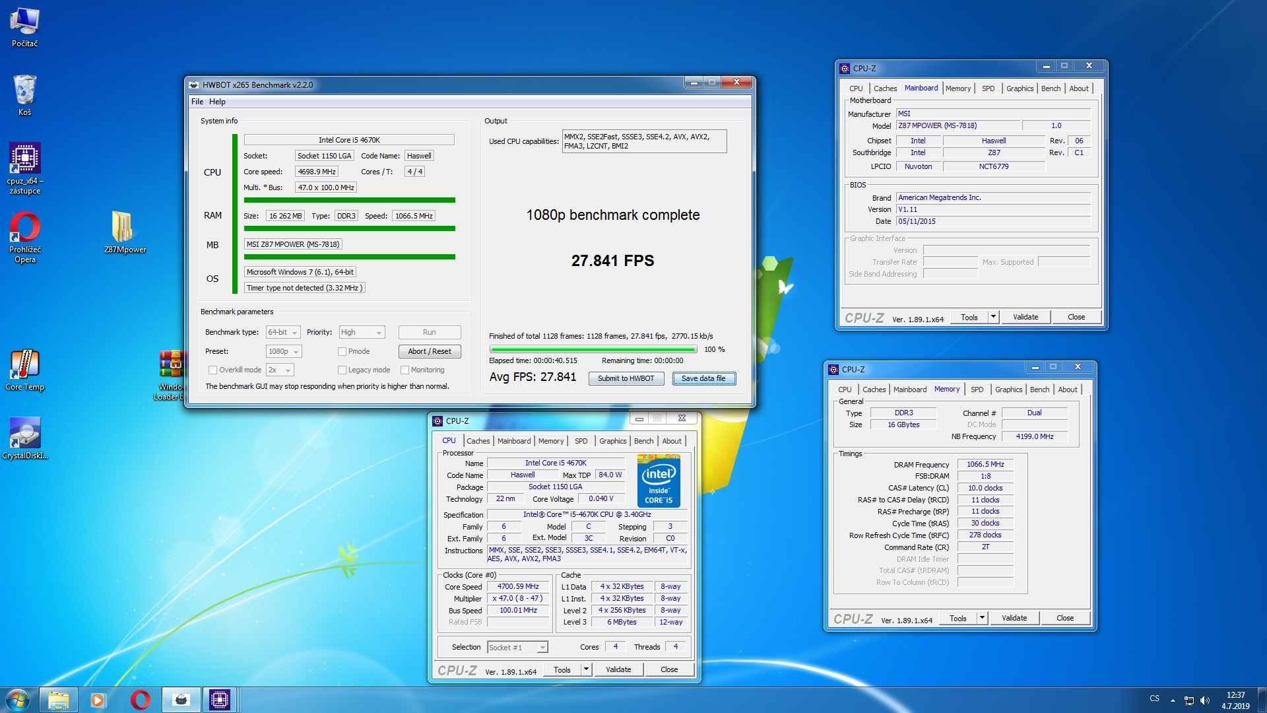Open the Preset 1080p dropdown
Viewport: 1267px width, 713px height.
click(284, 351)
